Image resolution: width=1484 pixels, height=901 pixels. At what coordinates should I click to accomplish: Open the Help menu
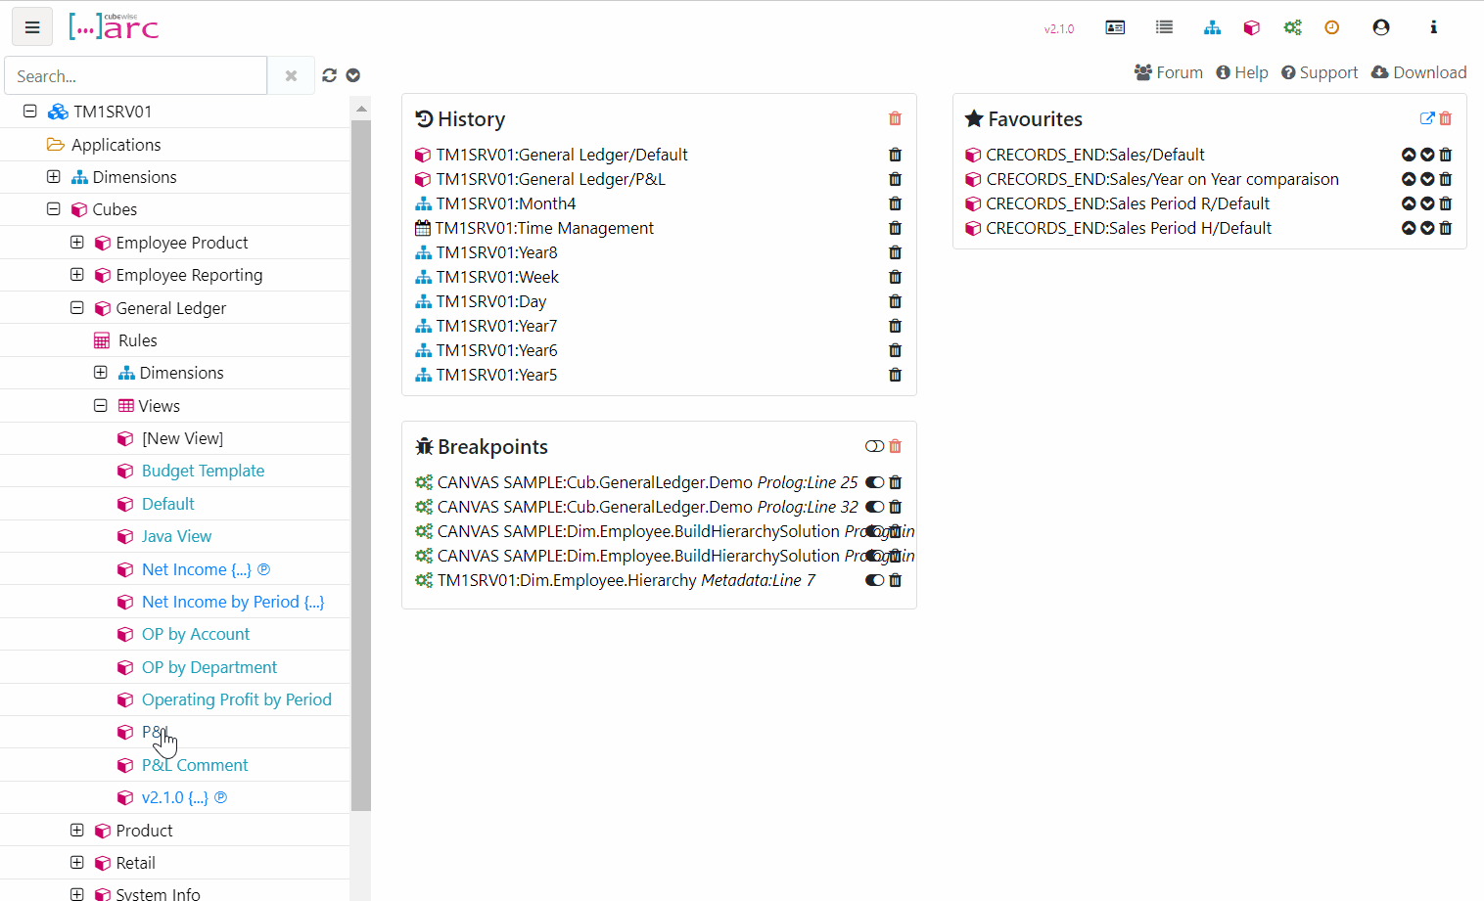[x=1242, y=71]
